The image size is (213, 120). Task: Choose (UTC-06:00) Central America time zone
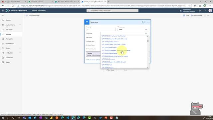(x=110, y=42)
